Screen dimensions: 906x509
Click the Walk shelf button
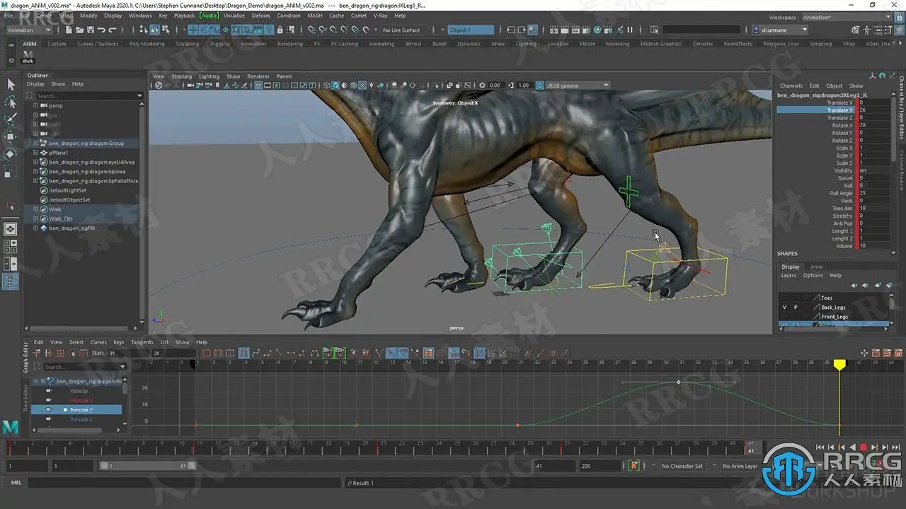click(x=27, y=57)
